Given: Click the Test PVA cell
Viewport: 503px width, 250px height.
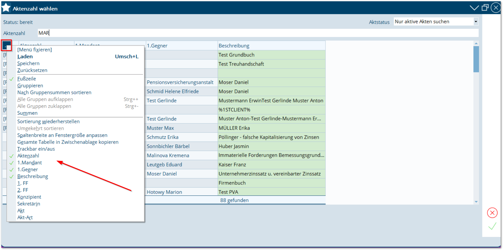Looking at the screenshot, I should pyautogui.click(x=271, y=192).
